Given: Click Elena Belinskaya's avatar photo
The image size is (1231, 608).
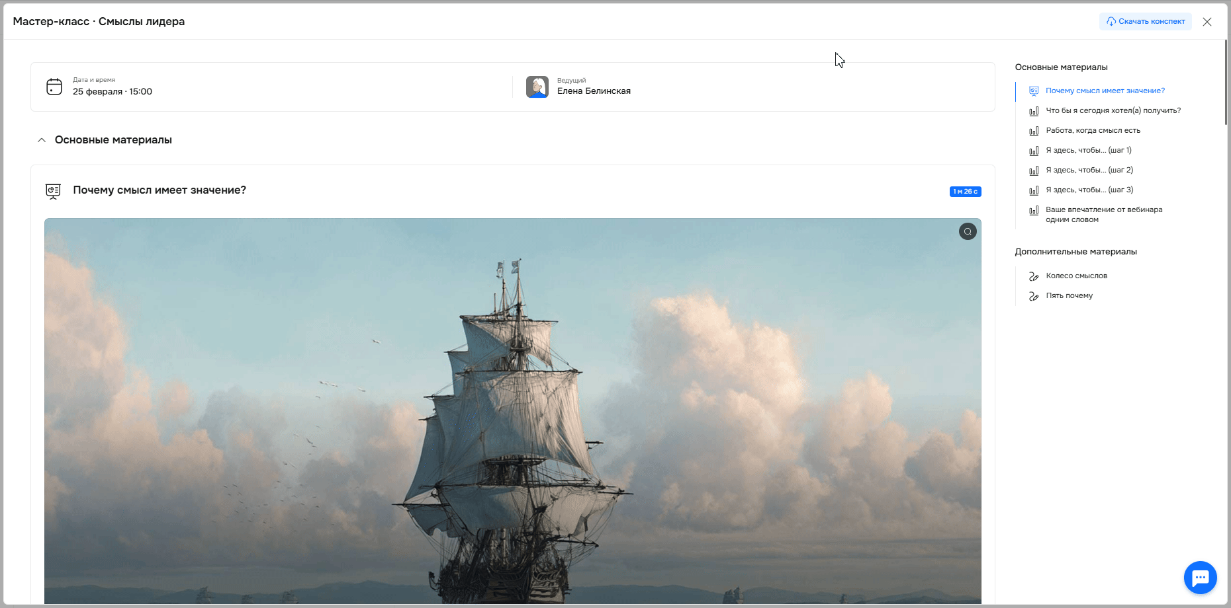Looking at the screenshot, I should click(x=537, y=87).
